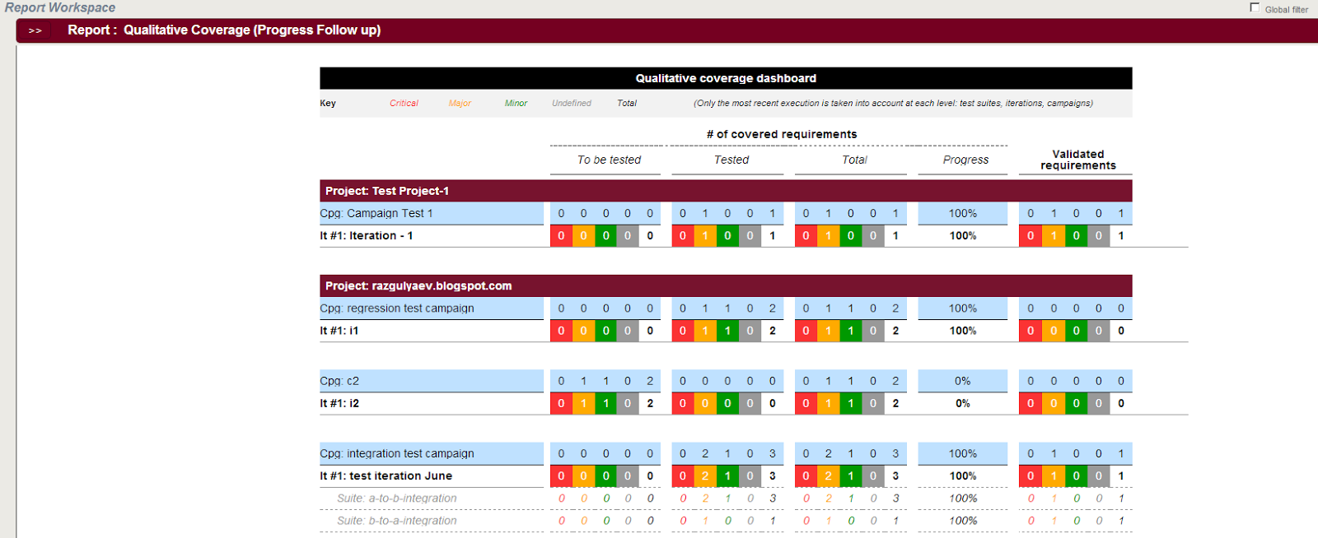Click red critical cell in Iteration - 1 To be tested
The width and height of the screenshot is (1318, 538).
click(x=561, y=235)
